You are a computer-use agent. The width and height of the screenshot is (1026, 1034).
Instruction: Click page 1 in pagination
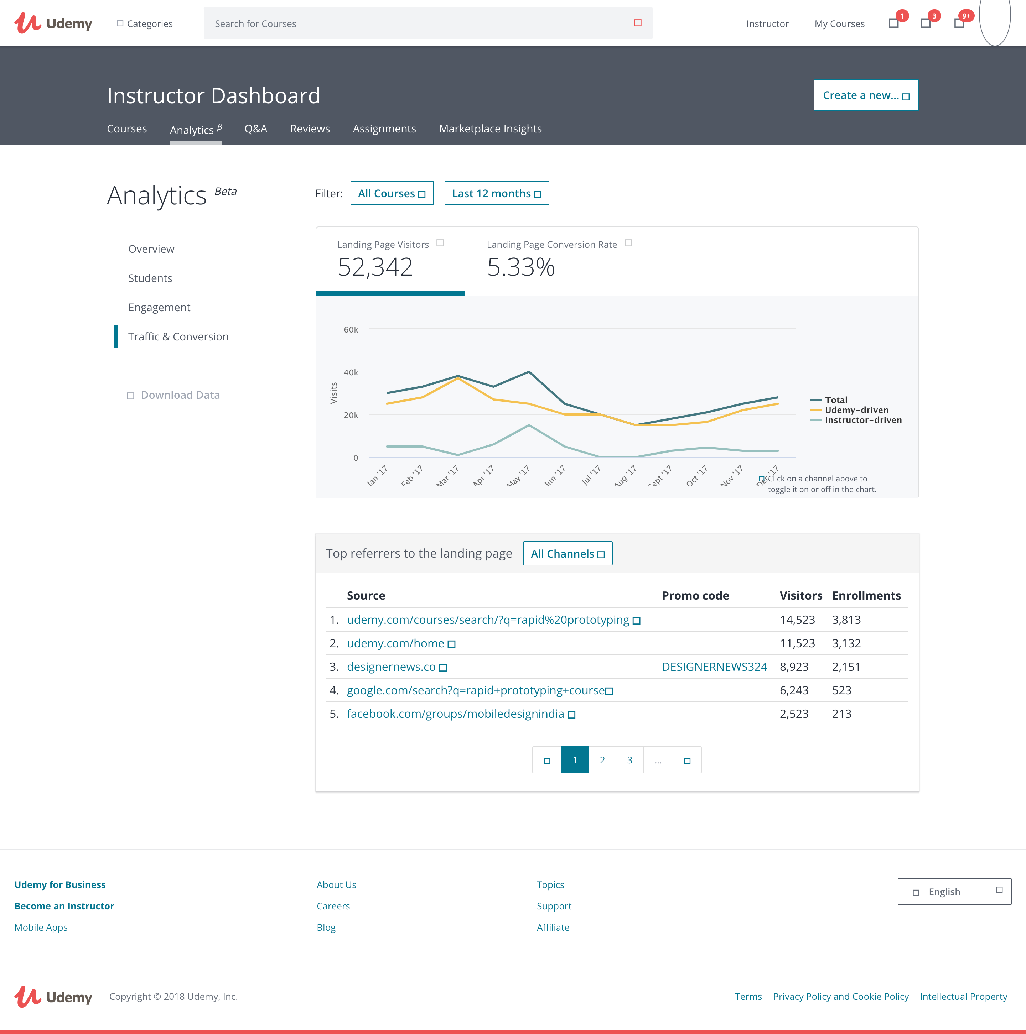(x=575, y=761)
